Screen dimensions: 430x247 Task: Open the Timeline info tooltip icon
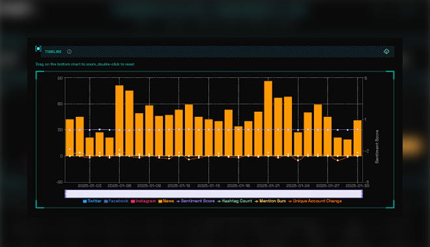pos(69,52)
